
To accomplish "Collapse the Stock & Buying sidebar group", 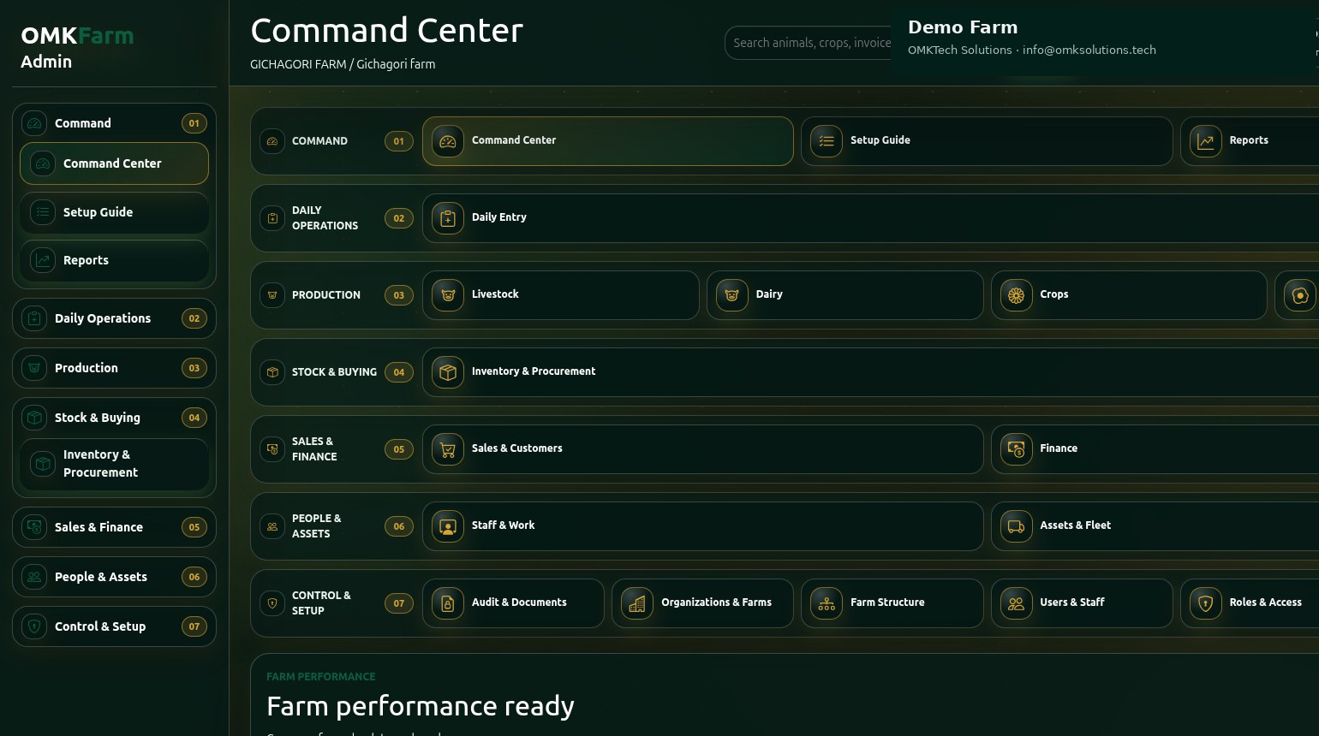I will pos(114,418).
